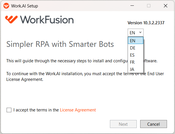The height and width of the screenshot is (134, 175).
Task: Pick ES from the language list
Action: pyautogui.click(x=136, y=55)
